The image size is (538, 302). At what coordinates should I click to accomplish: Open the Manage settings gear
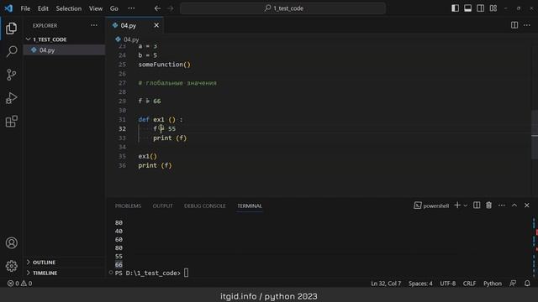[x=11, y=266]
